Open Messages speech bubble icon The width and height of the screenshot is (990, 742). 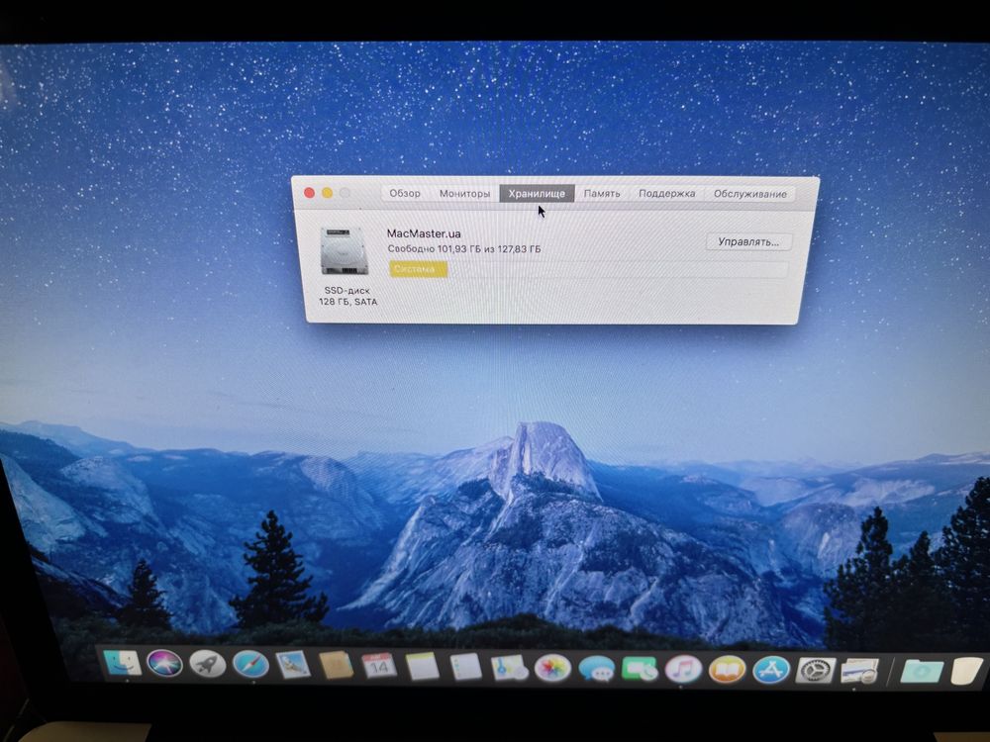[596, 670]
